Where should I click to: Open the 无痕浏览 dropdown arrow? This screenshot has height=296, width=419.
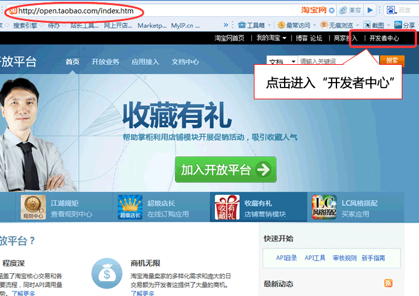click(357, 25)
